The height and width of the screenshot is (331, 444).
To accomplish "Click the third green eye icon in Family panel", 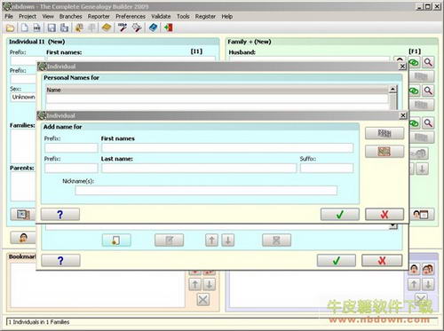I will point(414,122).
